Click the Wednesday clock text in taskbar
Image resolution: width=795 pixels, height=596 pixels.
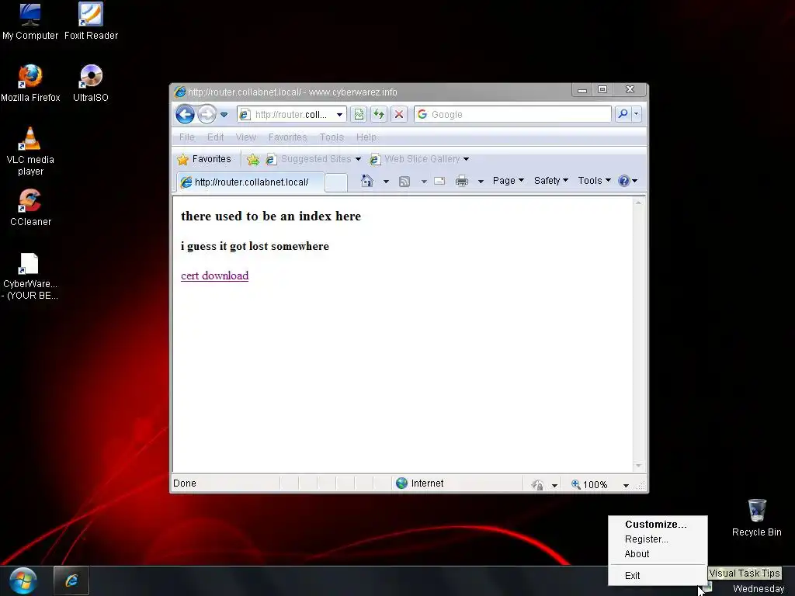point(758,588)
